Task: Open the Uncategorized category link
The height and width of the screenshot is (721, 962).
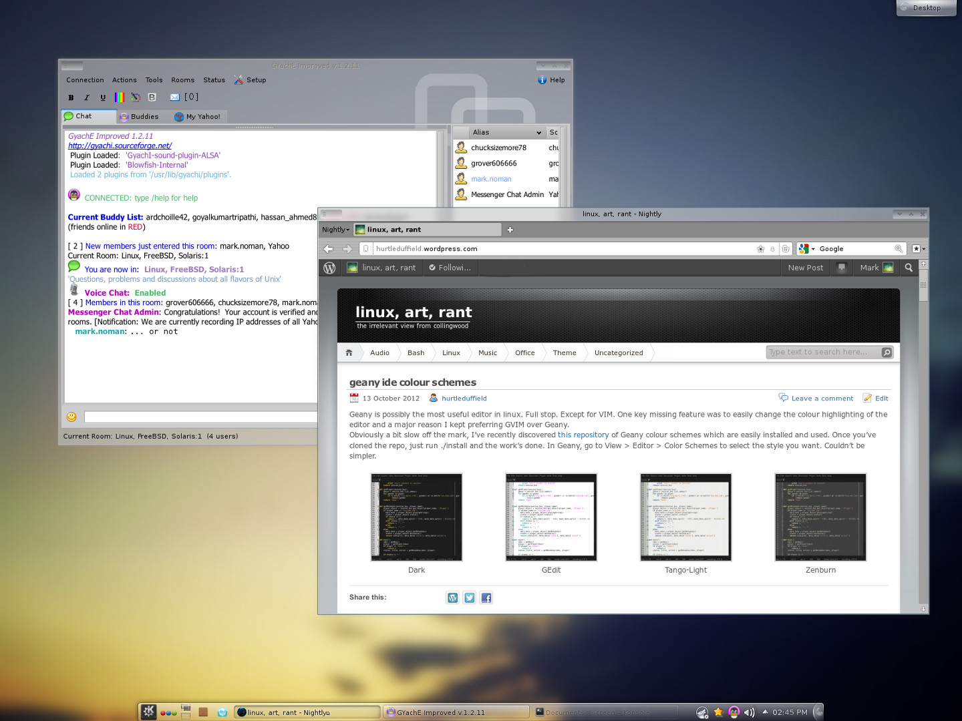Action: tap(619, 353)
